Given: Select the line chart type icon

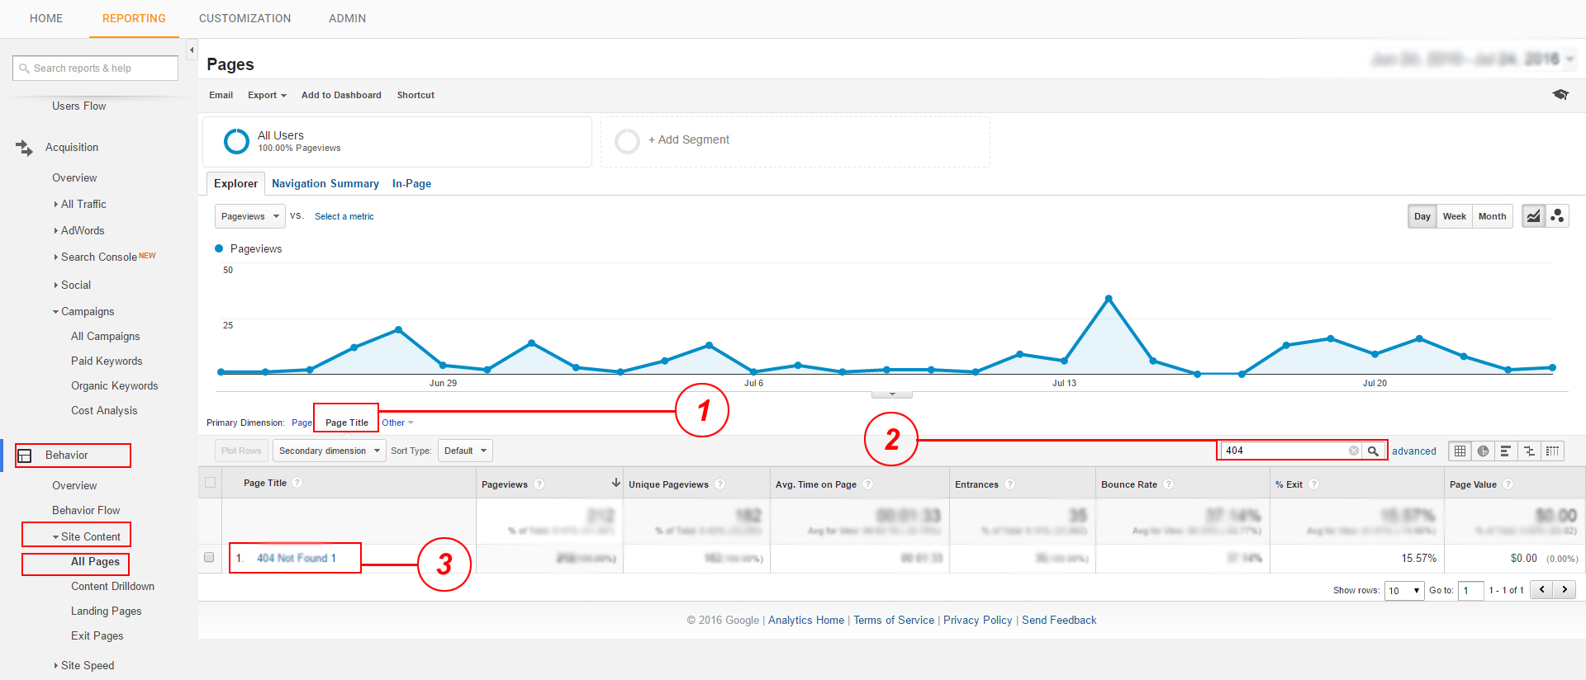Looking at the screenshot, I should tap(1534, 216).
